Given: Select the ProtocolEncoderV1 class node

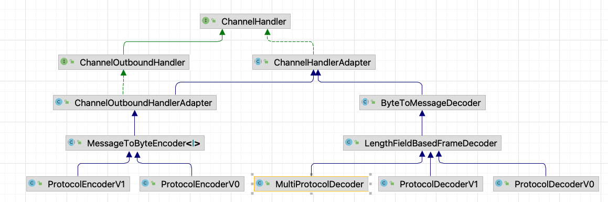Looking at the screenshot, I should pos(78,184).
